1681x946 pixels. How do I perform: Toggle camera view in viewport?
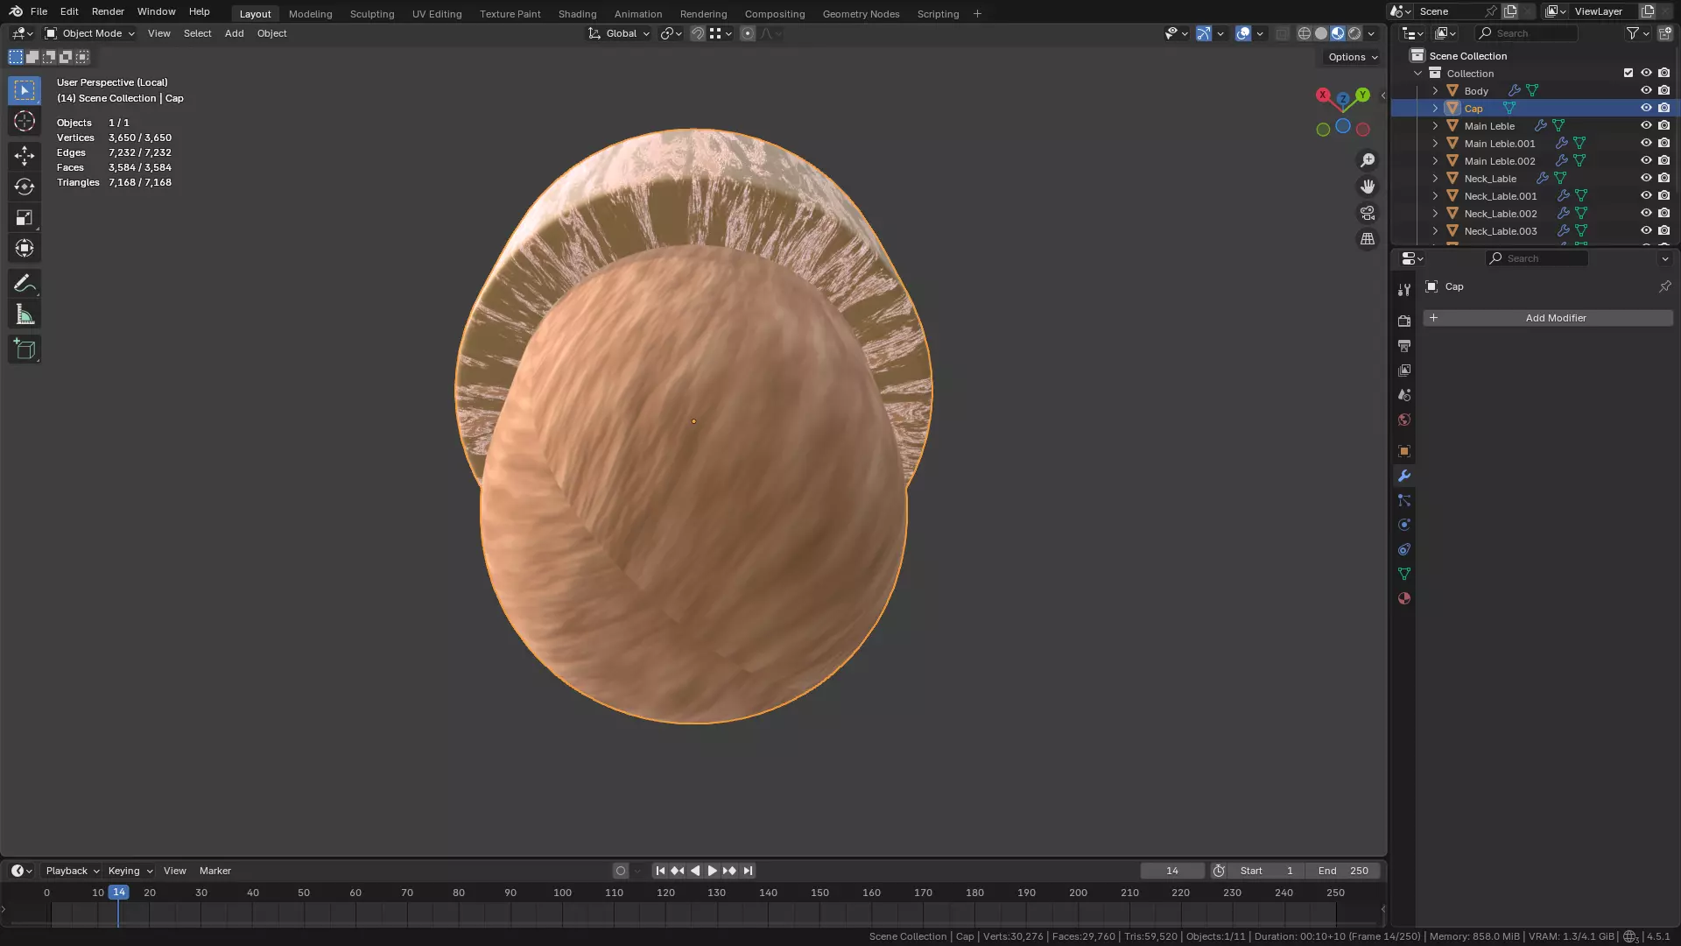pos(1368,213)
